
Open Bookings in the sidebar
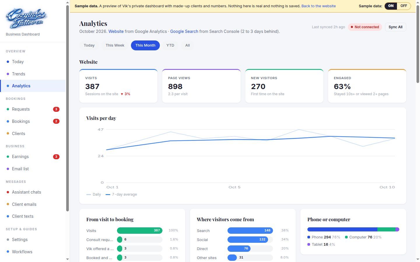click(33, 121)
